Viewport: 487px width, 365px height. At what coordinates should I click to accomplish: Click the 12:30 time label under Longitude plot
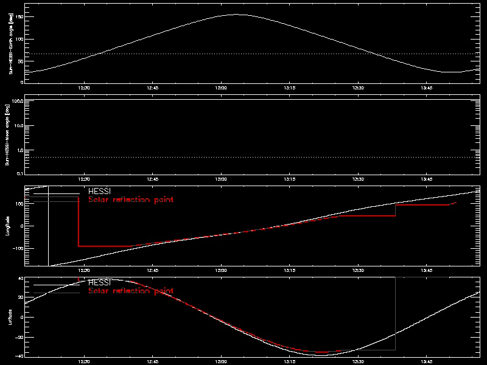pos(84,271)
